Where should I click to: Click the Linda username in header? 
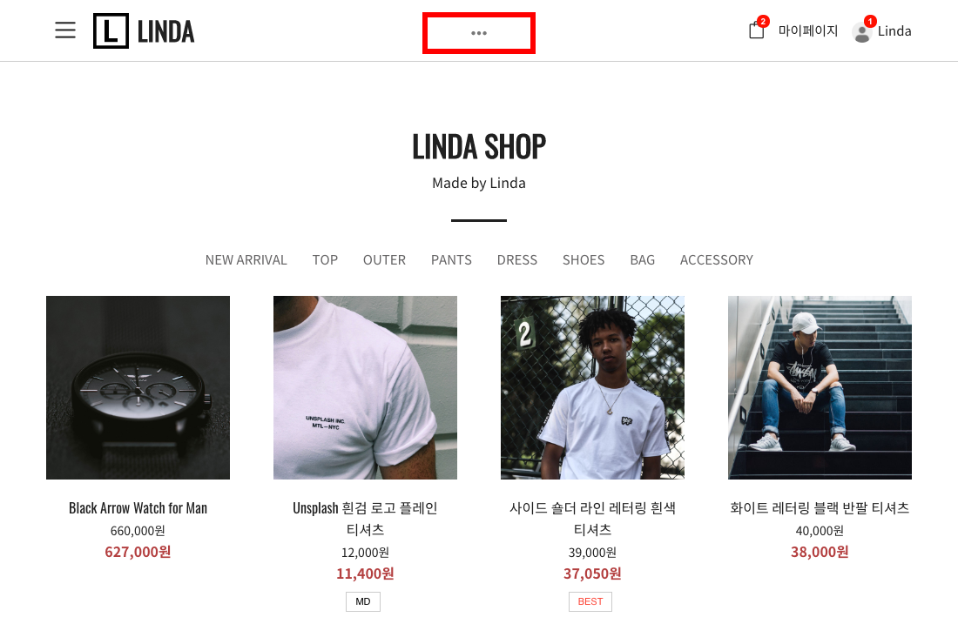[894, 31]
